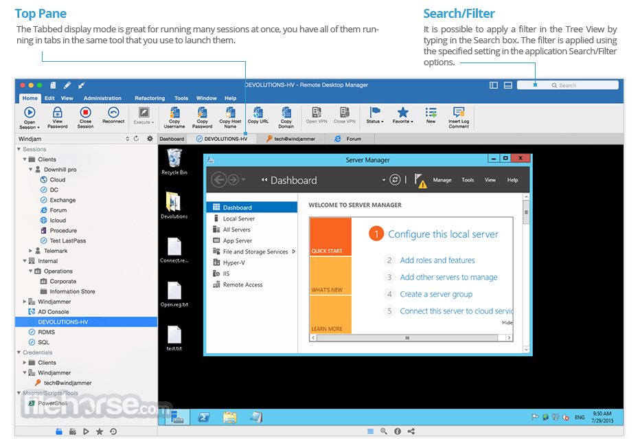Click the New entry toolbar icon
This screenshot has height=439, width=640.
(431, 112)
